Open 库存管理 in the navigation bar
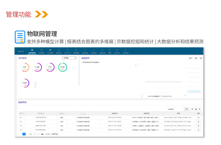Viewport: 221px width, 145px height. point(94,51)
